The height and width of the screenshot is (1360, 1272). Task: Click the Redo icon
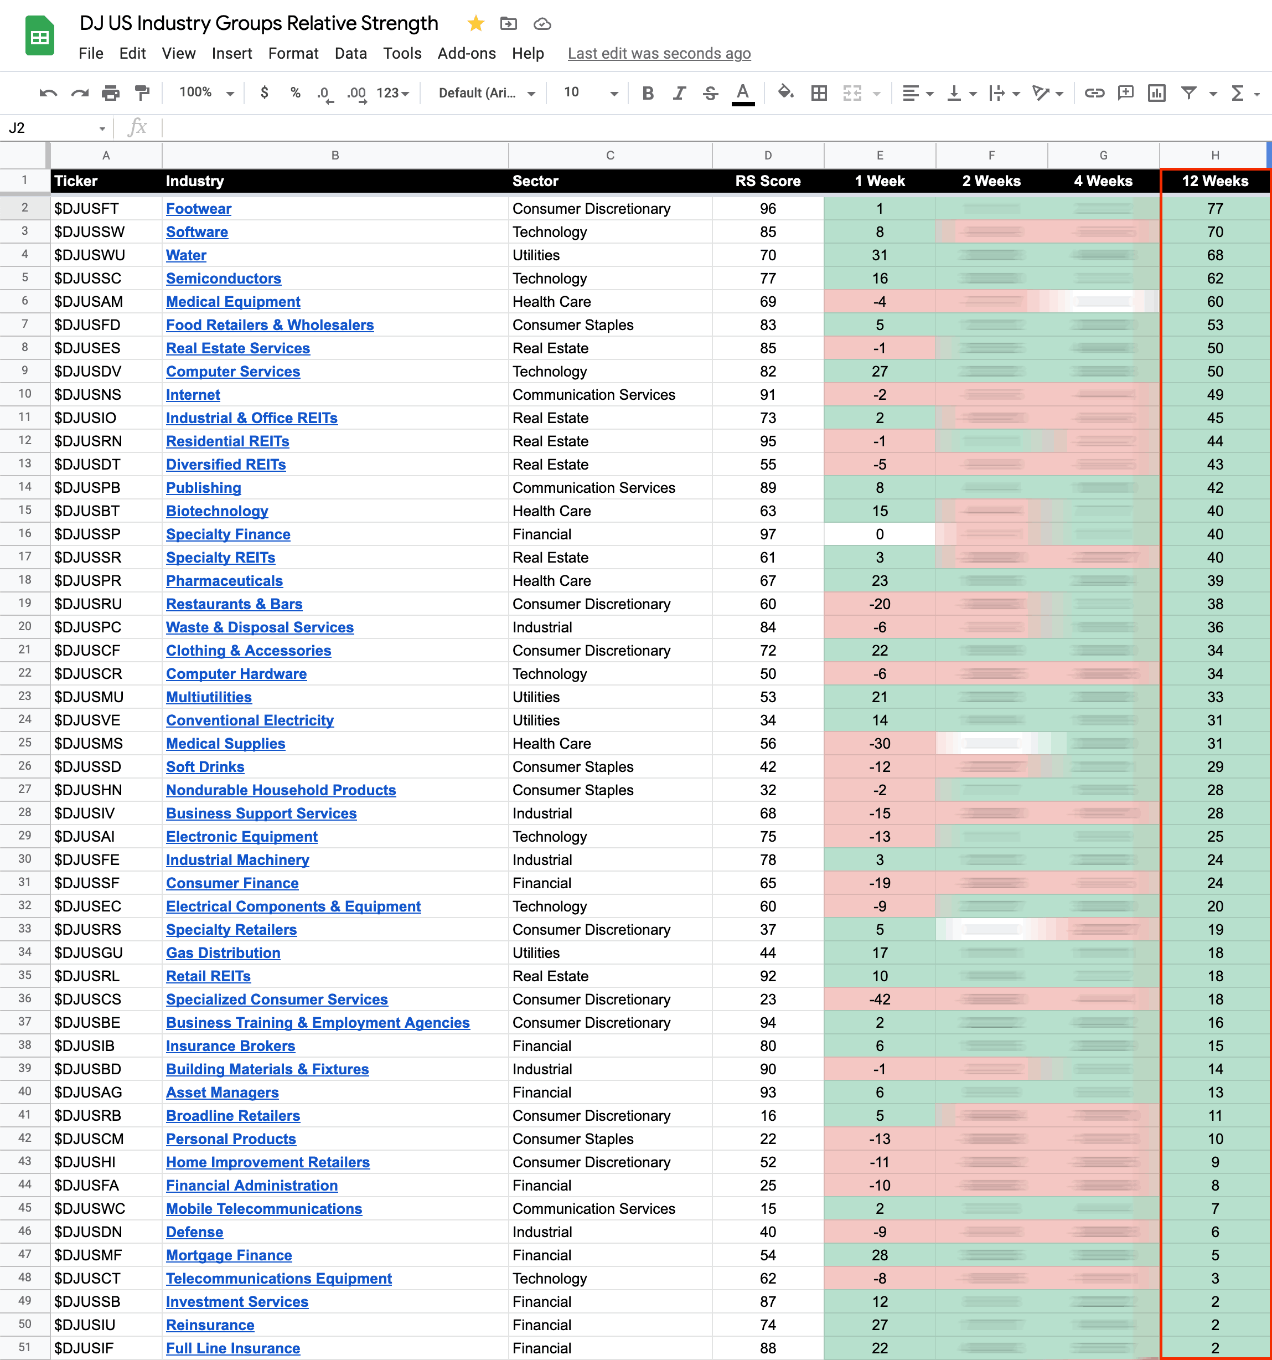tap(80, 93)
